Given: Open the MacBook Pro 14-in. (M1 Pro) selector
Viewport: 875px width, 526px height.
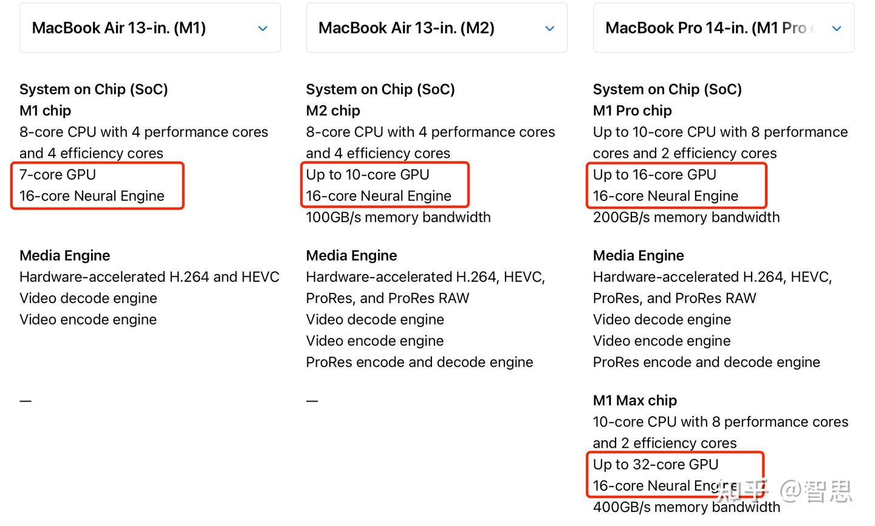Looking at the screenshot, I should point(723,28).
